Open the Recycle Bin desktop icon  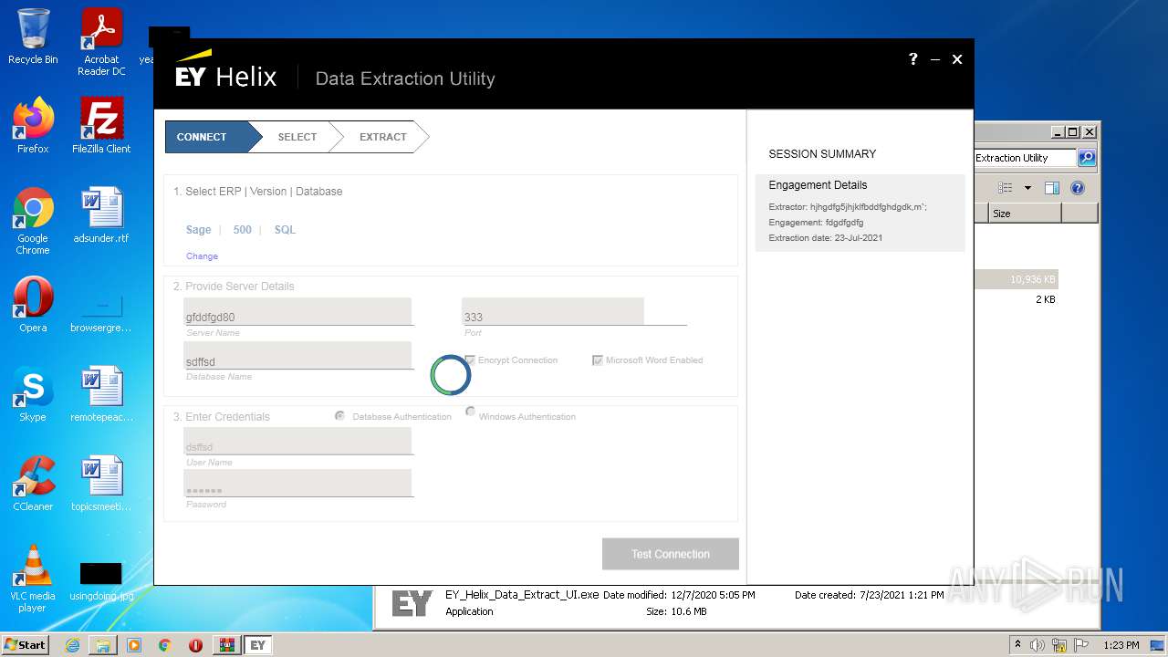click(x=33, y=36)
